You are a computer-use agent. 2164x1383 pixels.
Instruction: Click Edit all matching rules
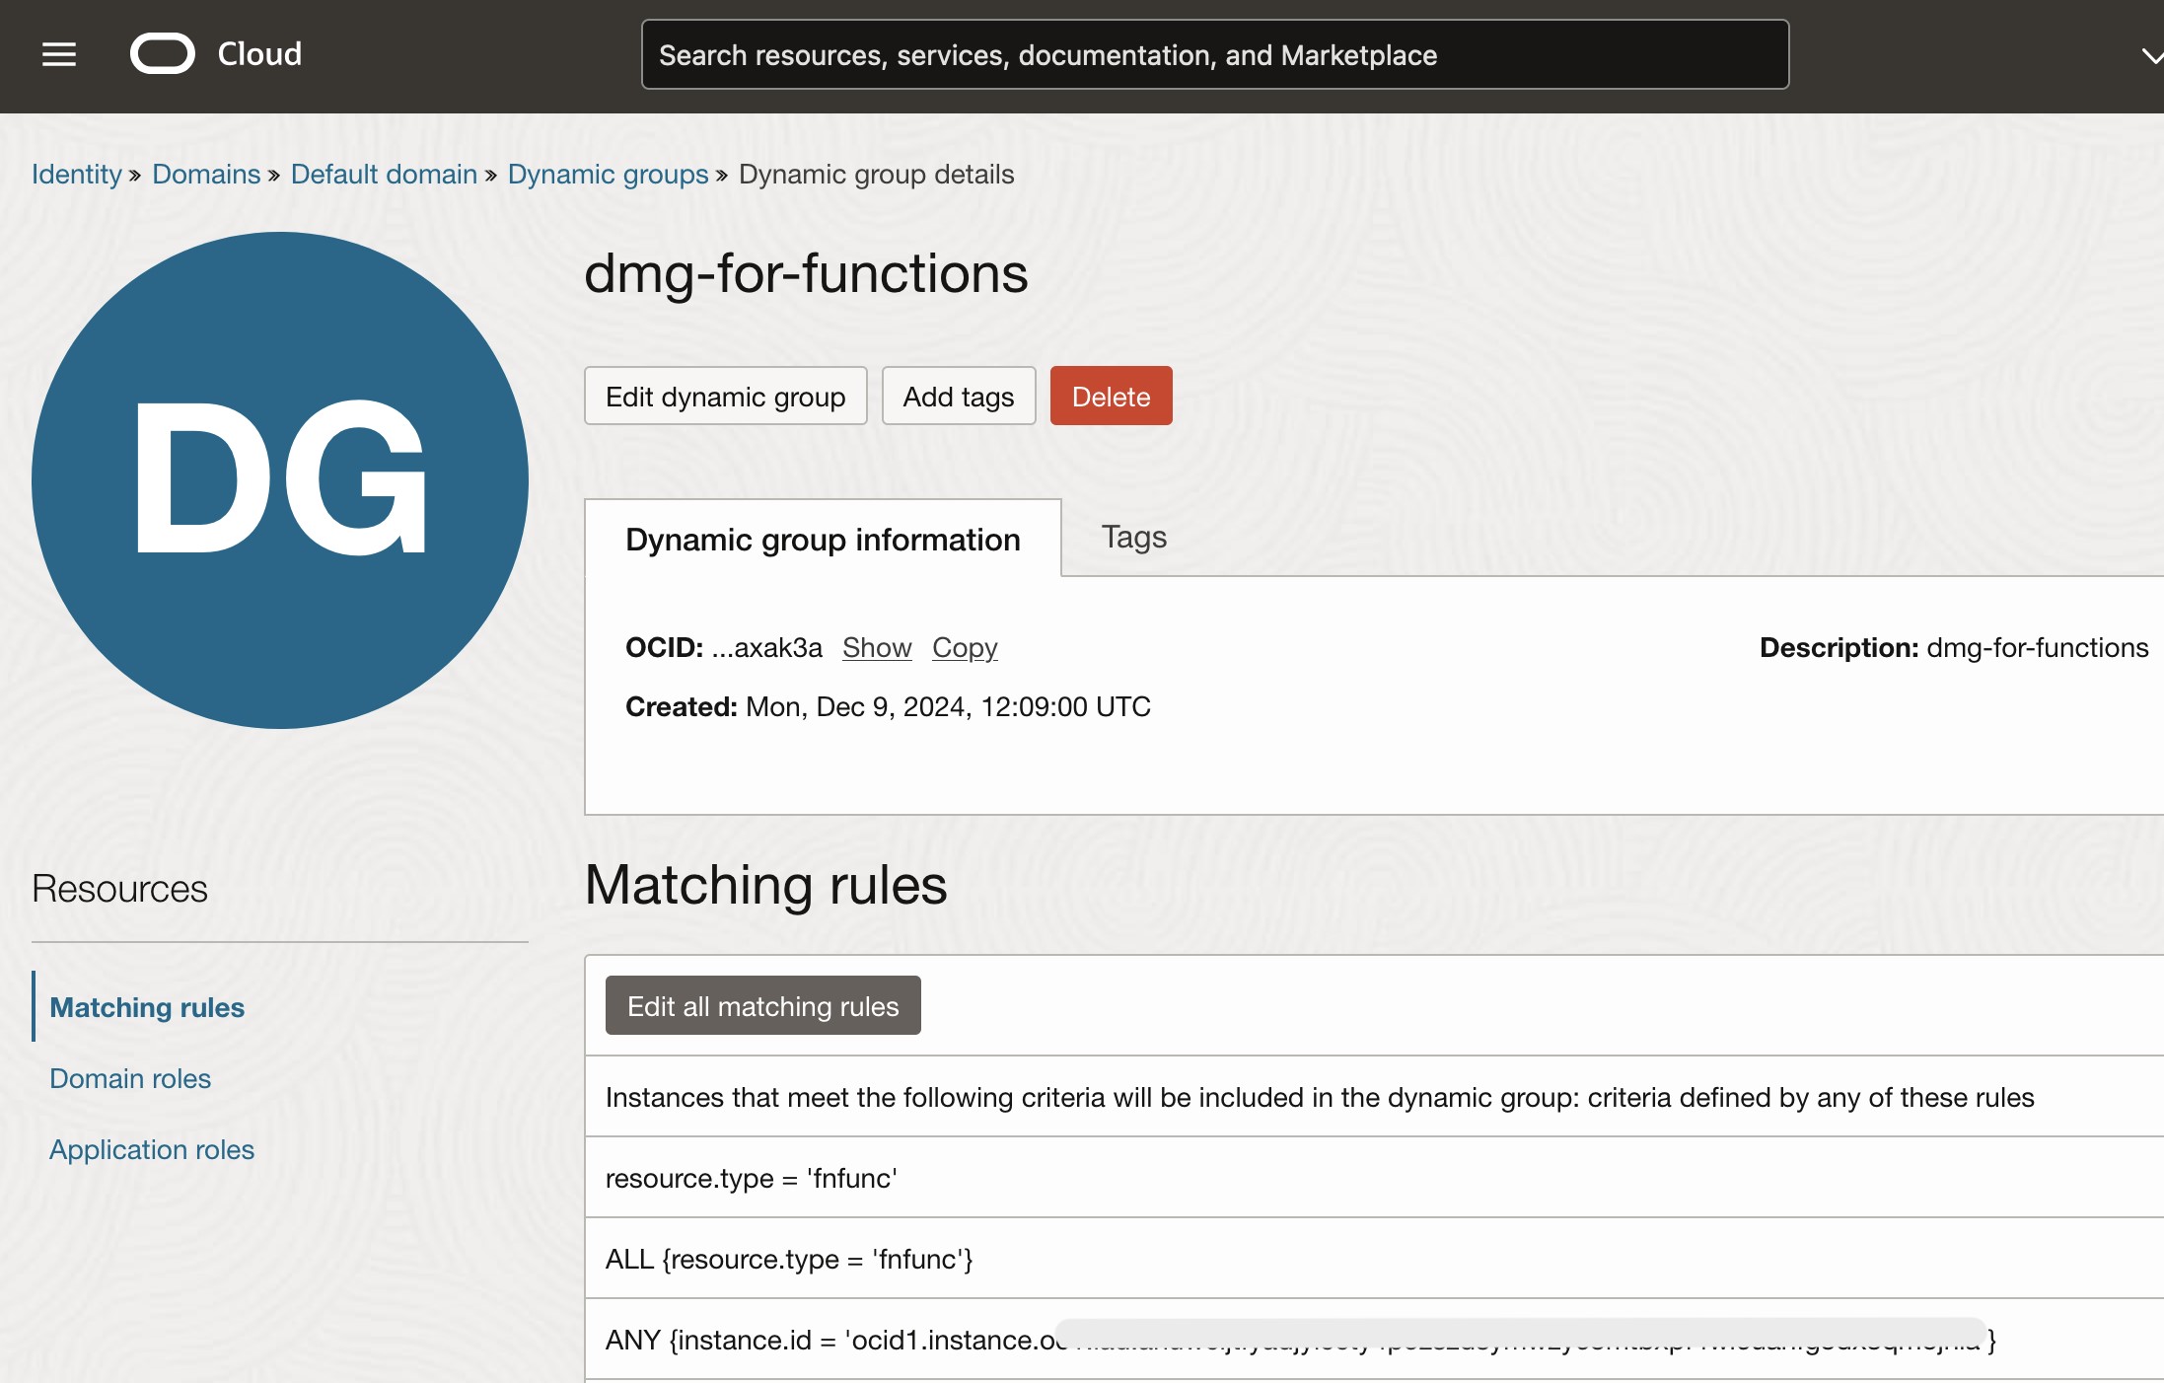point(763,1006)
